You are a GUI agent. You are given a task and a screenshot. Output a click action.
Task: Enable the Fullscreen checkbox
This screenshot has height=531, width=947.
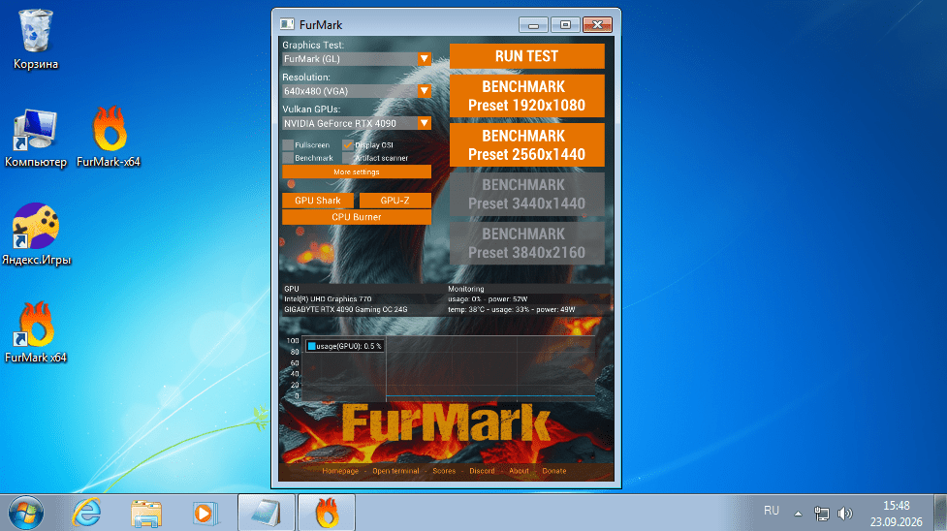click(288, 145)
